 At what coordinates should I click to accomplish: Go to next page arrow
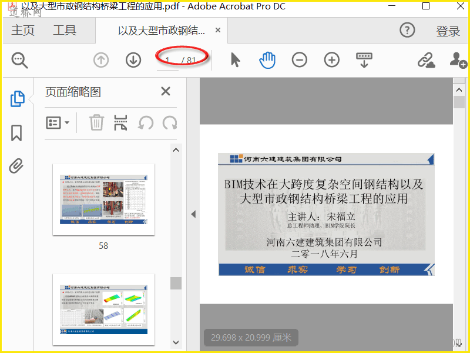pos(133,60)
